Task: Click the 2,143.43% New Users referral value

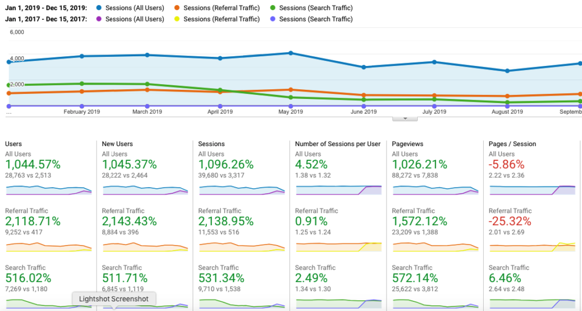Action: pyautogui.click(x=130, y=221)
